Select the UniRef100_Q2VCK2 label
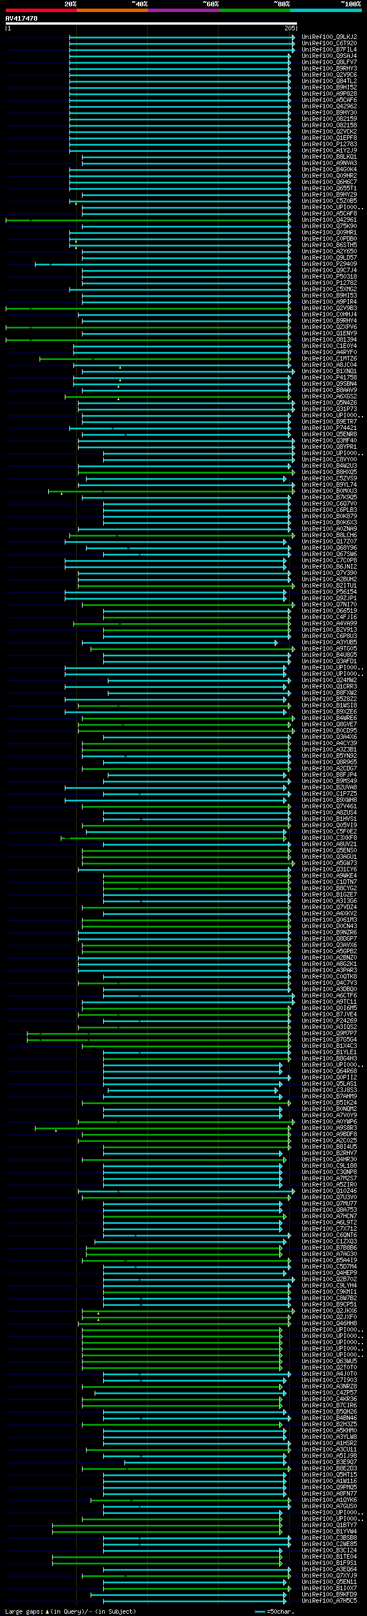This screenshot has height=1616, width=367. [x=329, y=131]
